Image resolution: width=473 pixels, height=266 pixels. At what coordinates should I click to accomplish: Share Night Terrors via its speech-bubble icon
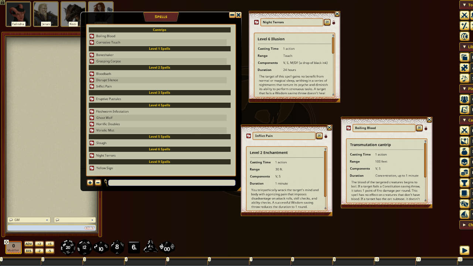coord(327,22)
